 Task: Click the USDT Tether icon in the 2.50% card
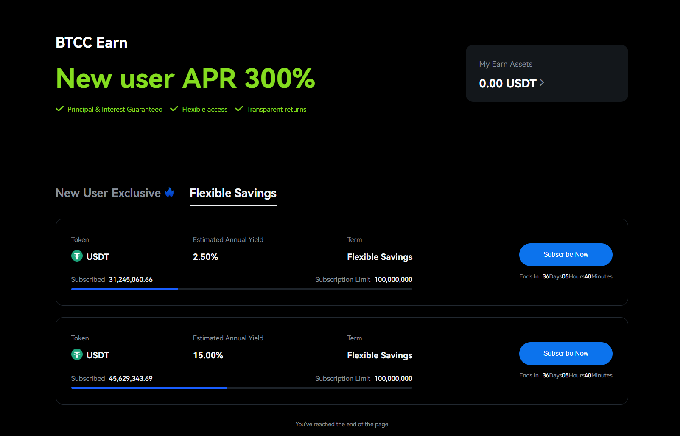tap(77, 256)
